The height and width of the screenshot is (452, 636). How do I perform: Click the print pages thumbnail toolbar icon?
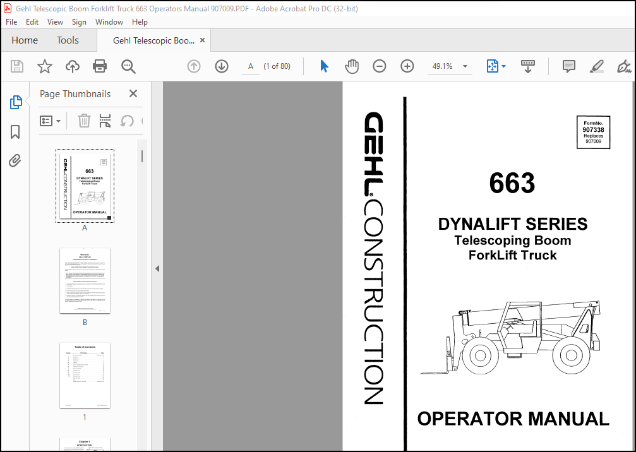(x=105, y=121)
